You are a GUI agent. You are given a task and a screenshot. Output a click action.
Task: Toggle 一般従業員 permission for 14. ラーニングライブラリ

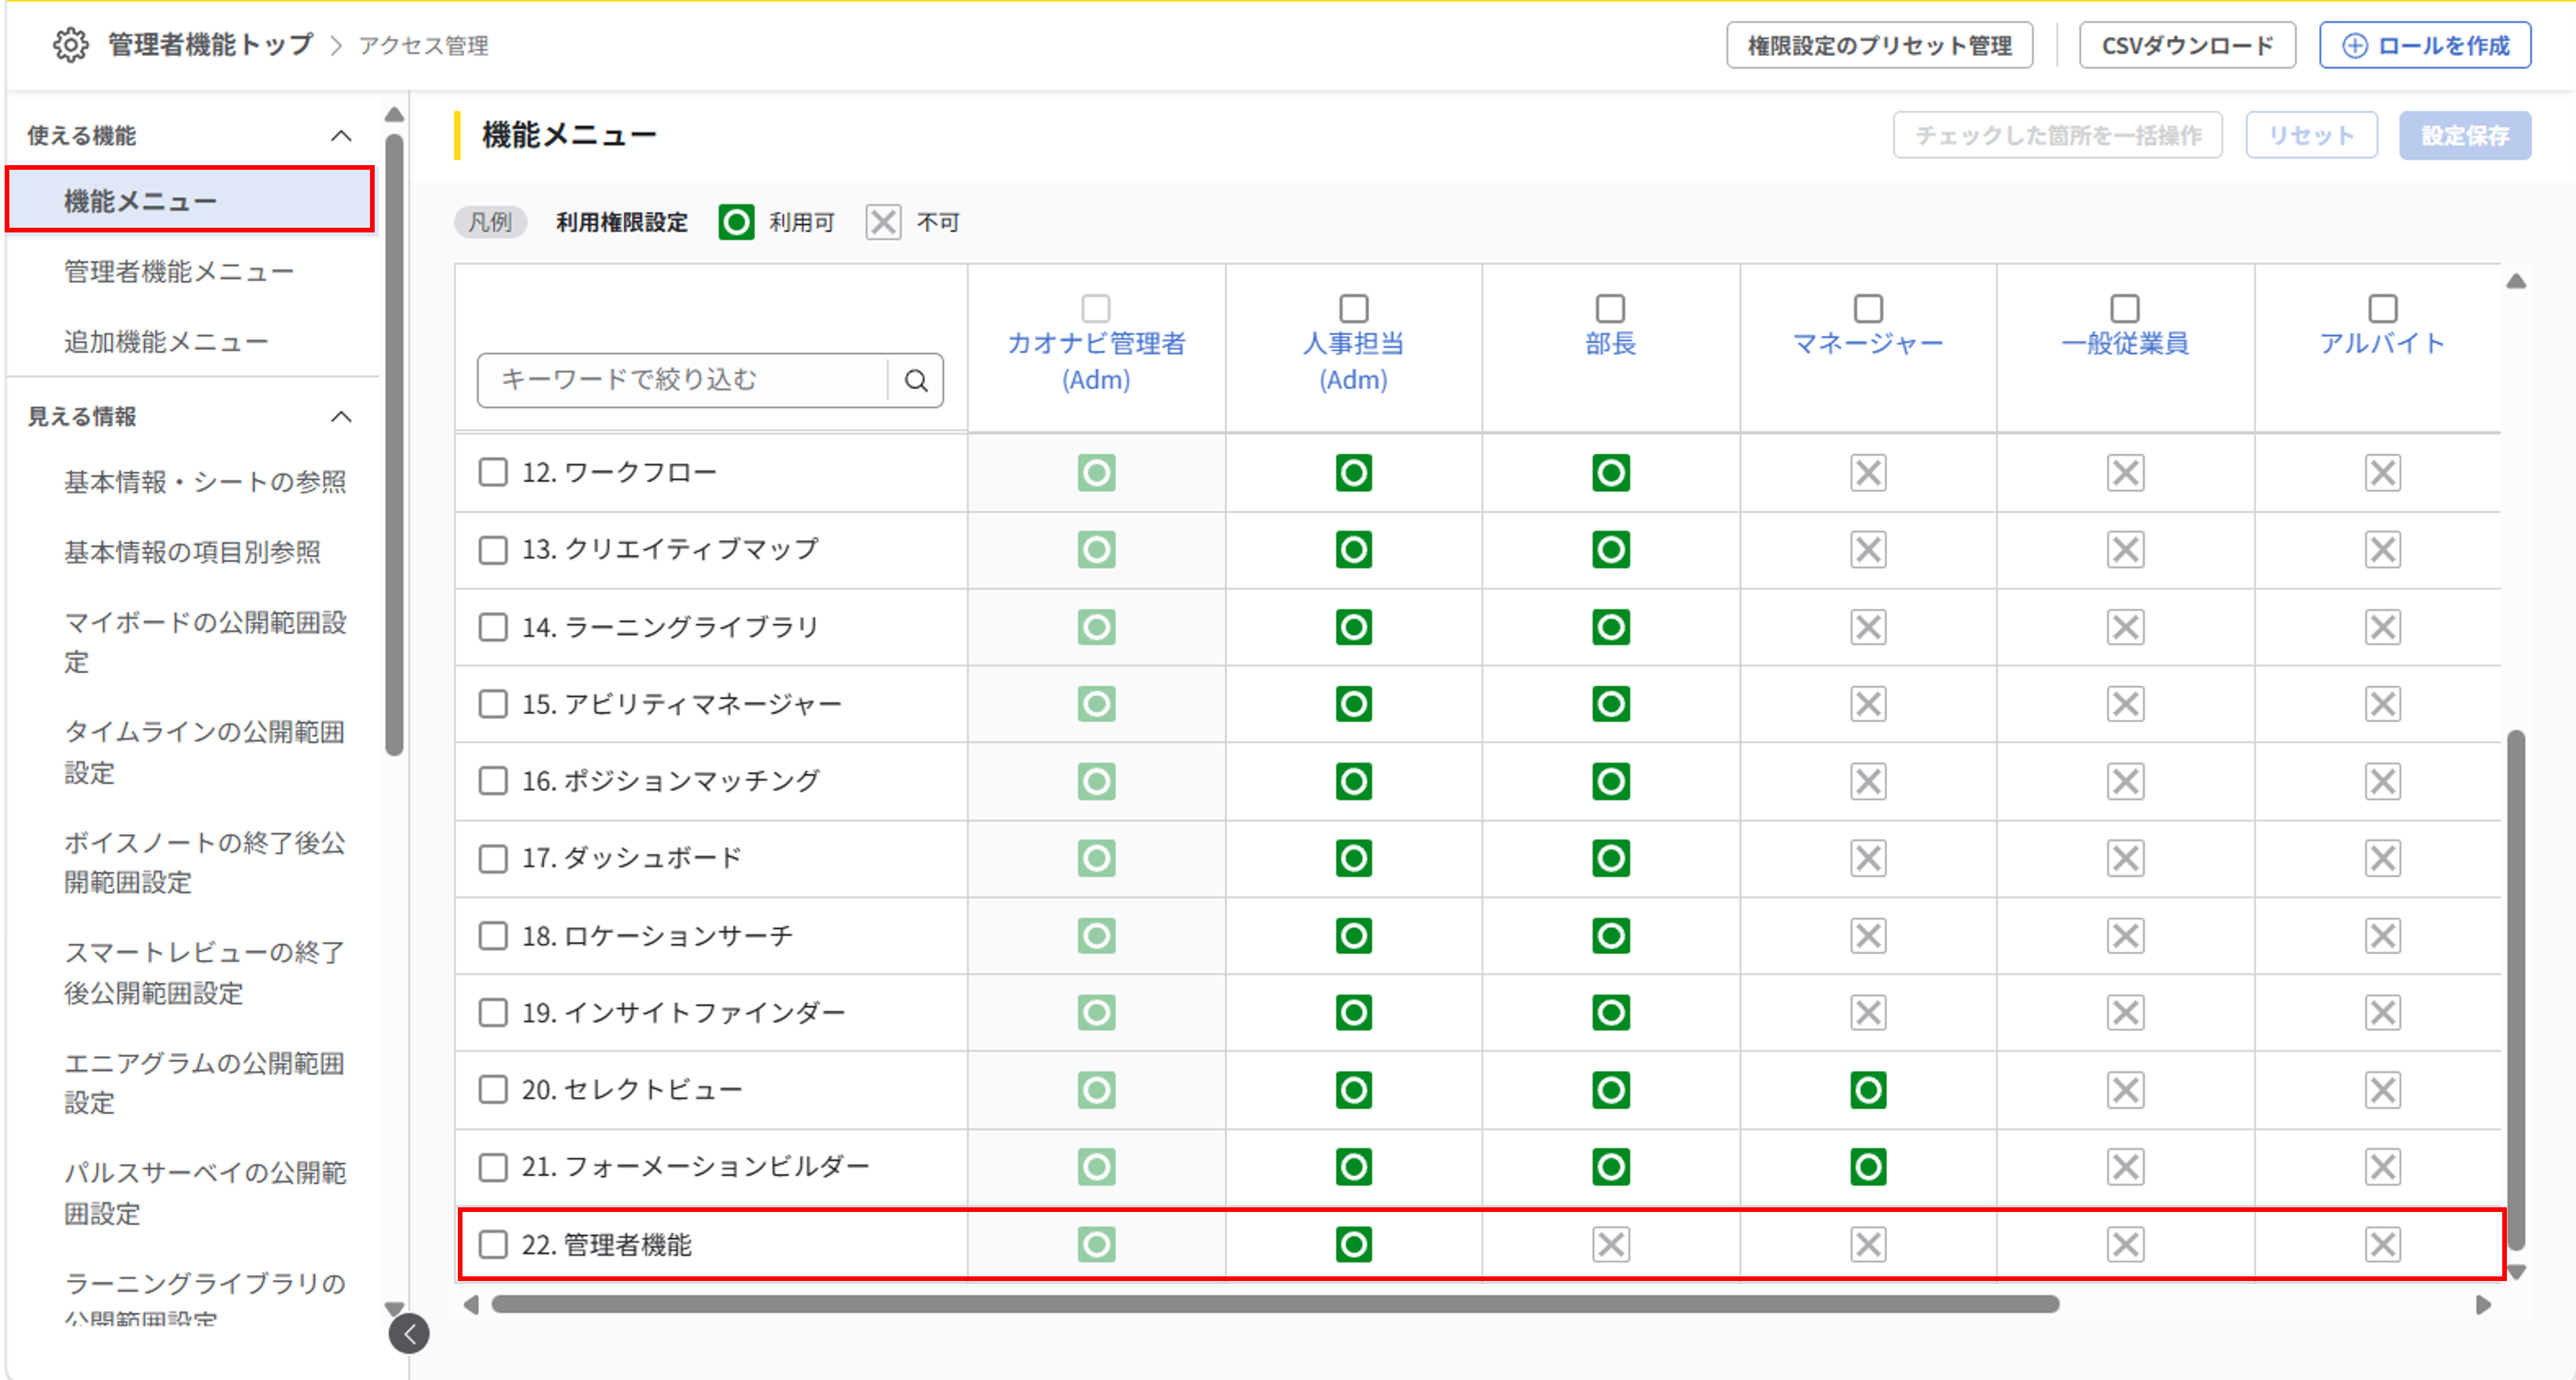2125,627
